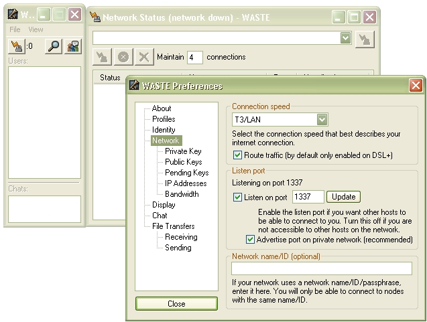Select Public Keys in the tree
Viewport: 427px width, 322px height.
point(183,162)
